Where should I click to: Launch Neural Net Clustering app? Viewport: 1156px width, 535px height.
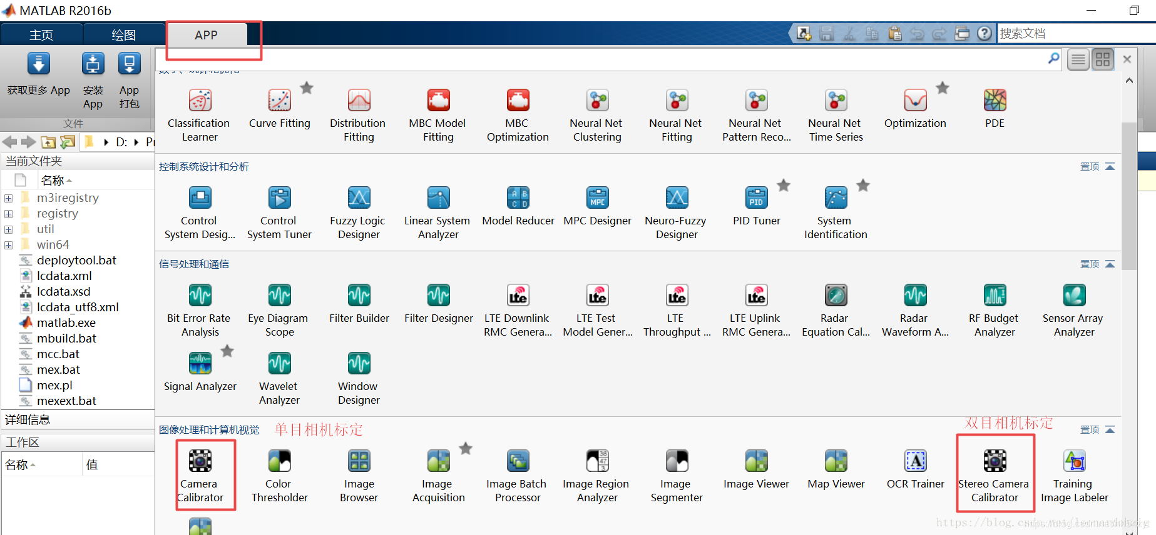tap(597, 116)
